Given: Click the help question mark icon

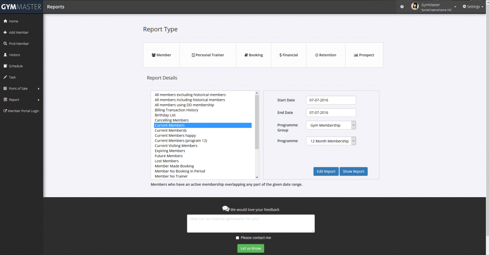Looking at the screenshot, I should [x=402, y=7].
